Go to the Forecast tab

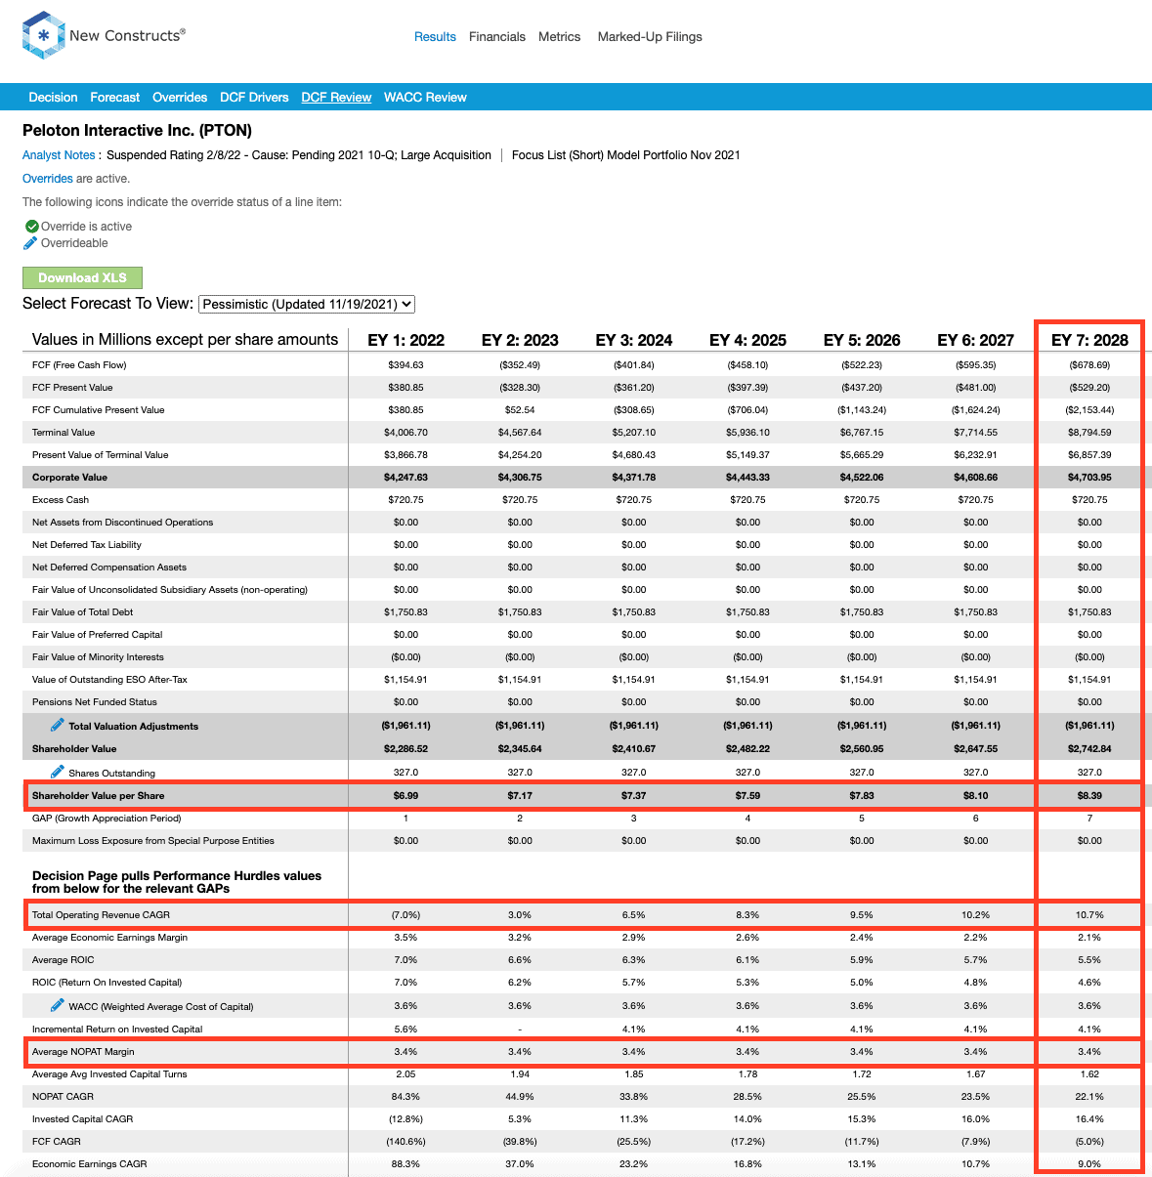[x=115, y=97]
